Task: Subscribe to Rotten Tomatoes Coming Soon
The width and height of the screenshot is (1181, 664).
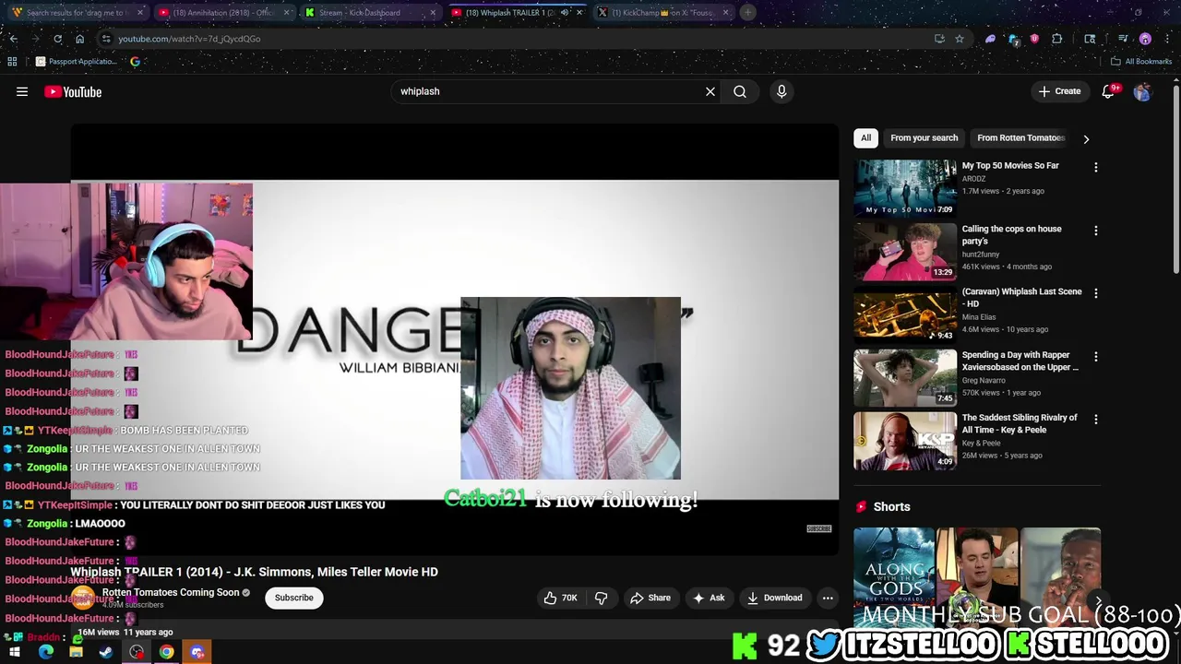Action: pyautogui.click(x=294, y=598)
